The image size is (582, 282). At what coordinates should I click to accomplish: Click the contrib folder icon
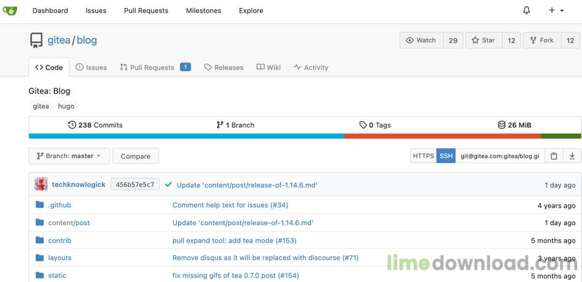40,240
